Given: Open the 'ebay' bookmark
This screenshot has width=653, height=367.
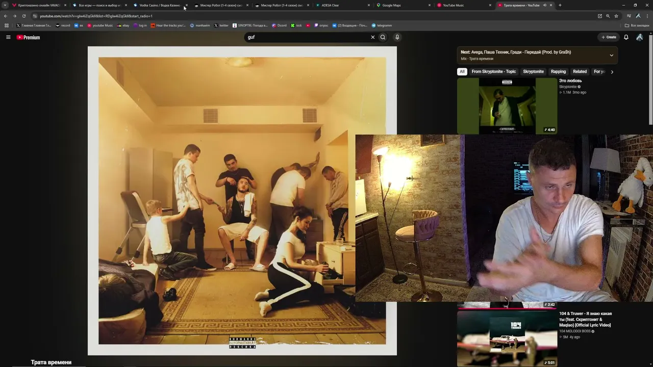Looking at the screenshot, I should pyautogui.click(x=123, y=25).
